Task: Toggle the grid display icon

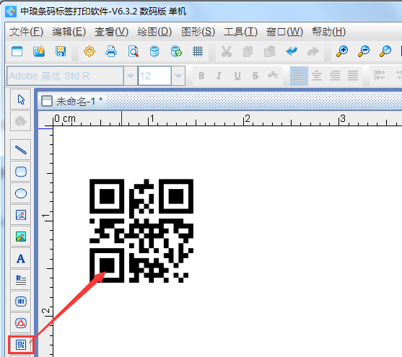Action: coord(198,51)
